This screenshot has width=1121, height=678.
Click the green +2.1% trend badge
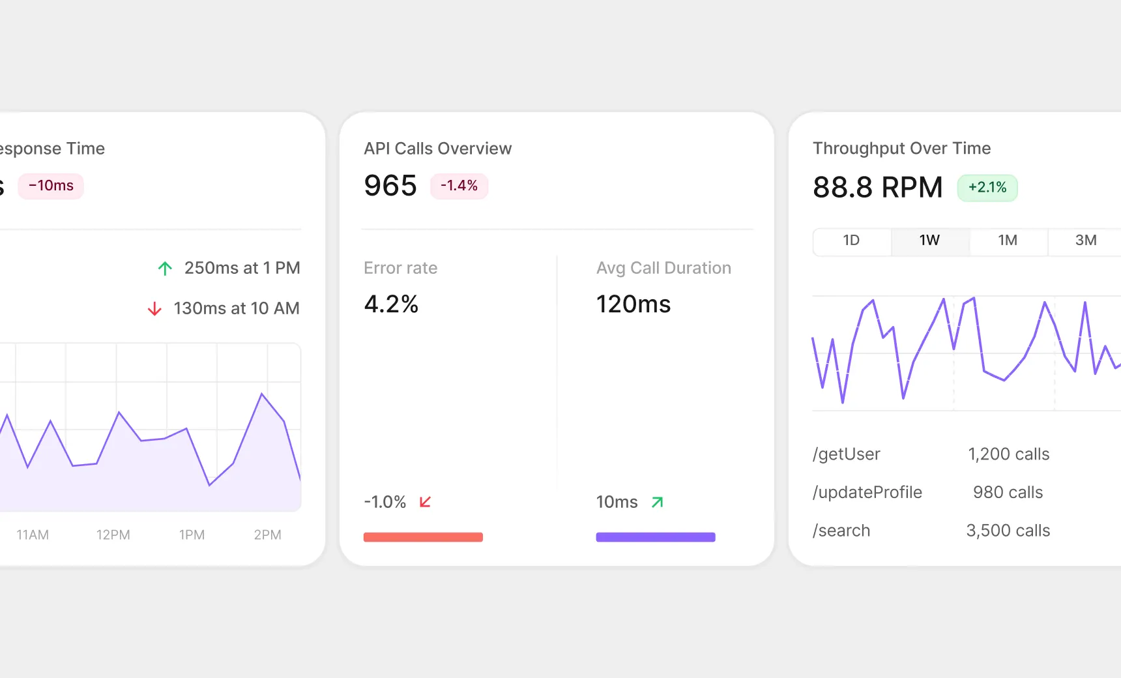pos(987,188)
